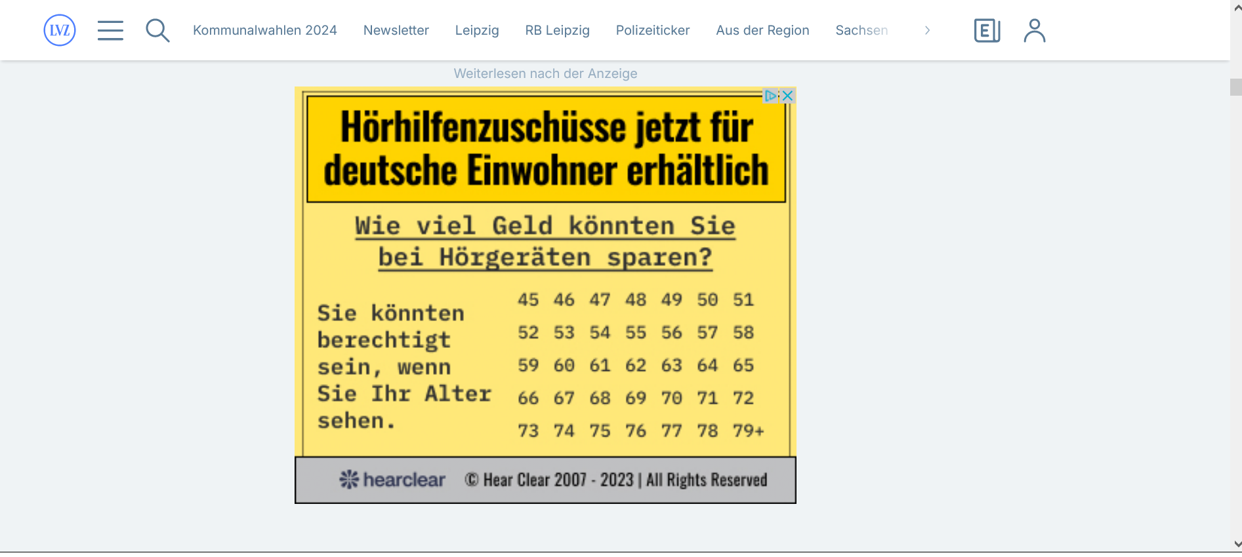
Task: Select age 65 in the ad
Action: (x=743, y=365)
